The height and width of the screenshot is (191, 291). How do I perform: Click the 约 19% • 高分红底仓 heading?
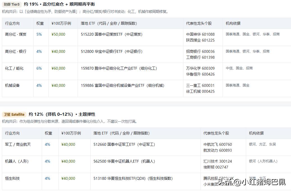[x=59, y=4]
